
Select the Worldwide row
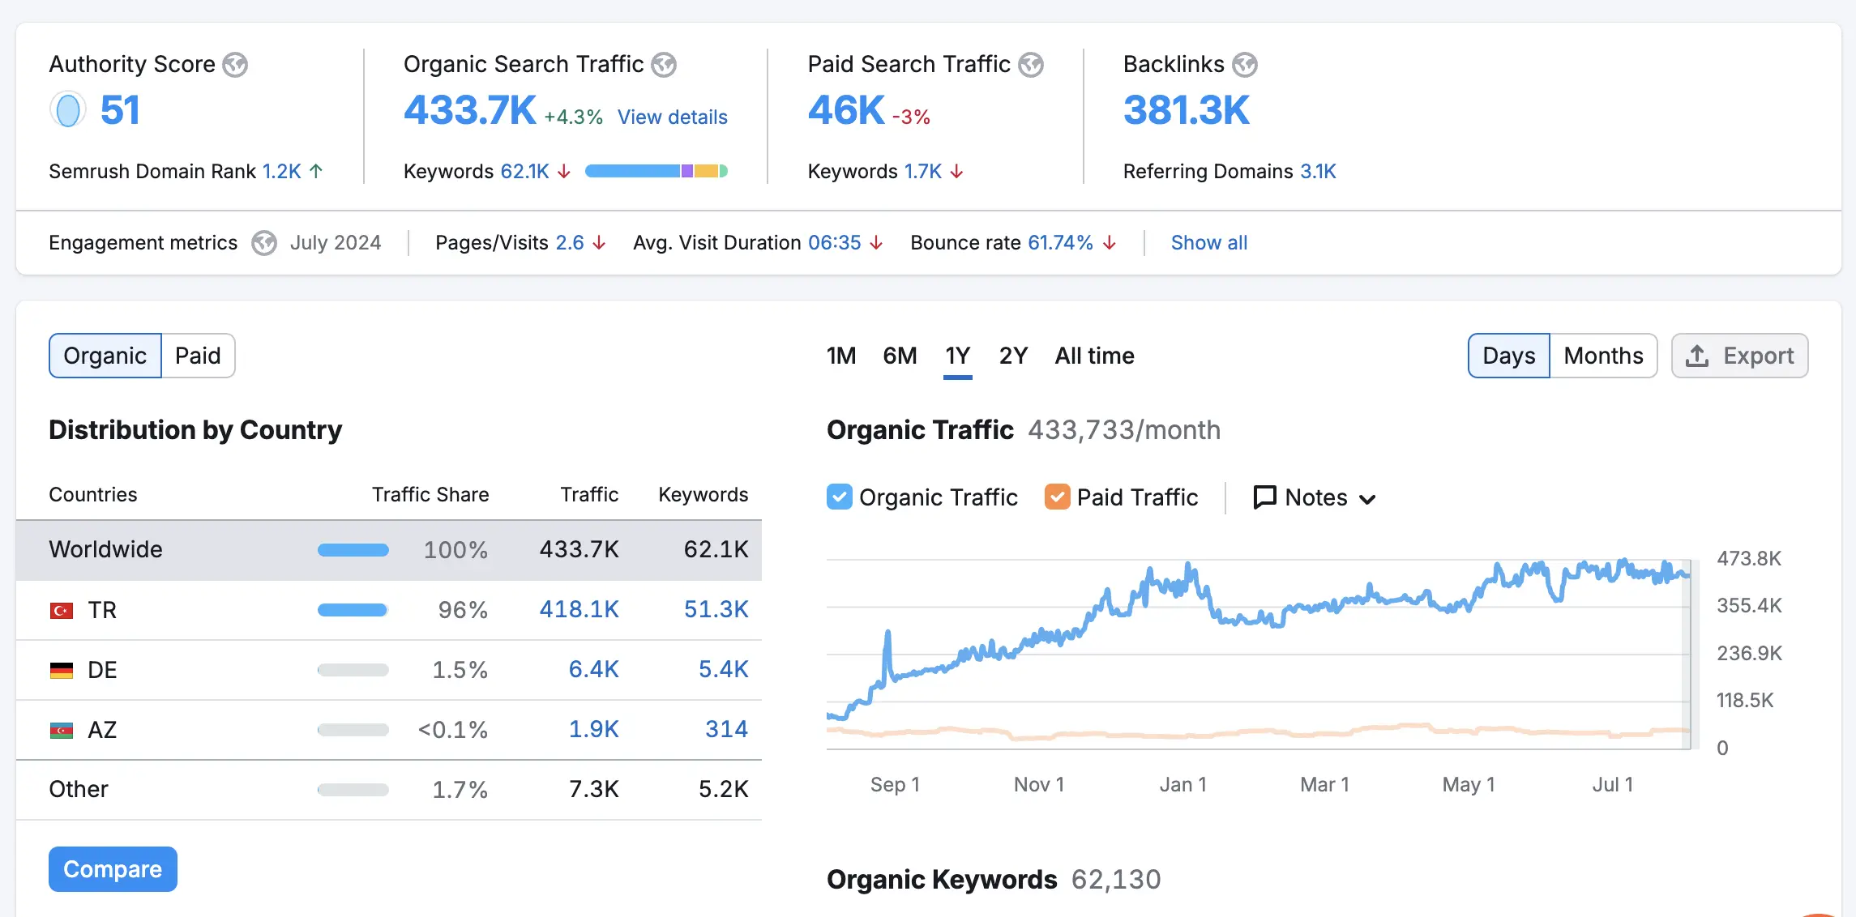(x=389, y=550)
